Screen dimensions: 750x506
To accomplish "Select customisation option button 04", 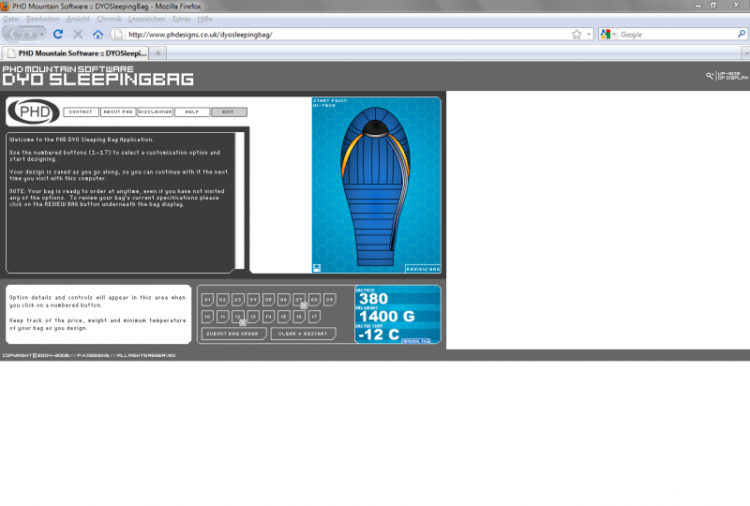I will tap(253, 300).
